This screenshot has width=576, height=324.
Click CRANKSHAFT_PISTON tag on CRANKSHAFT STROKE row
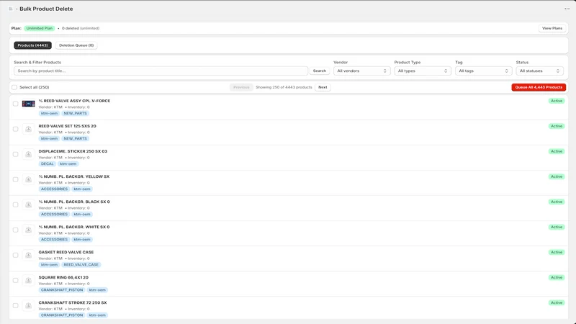click(62, 315)
